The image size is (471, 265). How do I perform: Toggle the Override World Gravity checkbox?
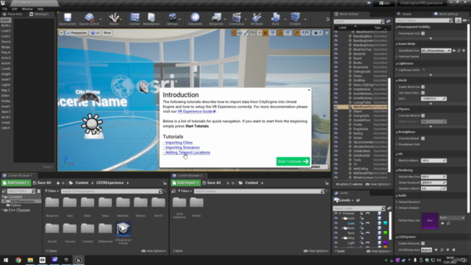423,116
